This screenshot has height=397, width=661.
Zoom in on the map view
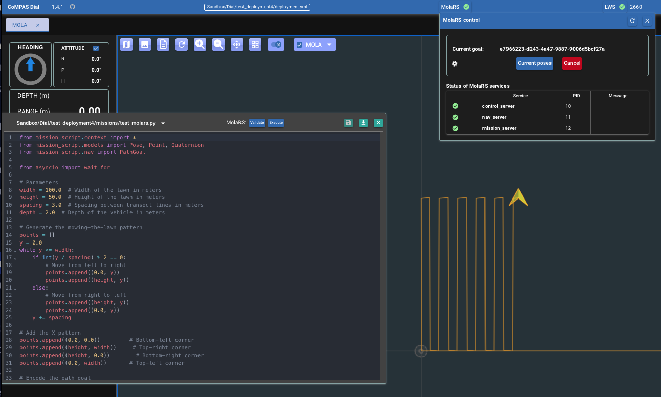pyautogui.click(x=200, y=45)
